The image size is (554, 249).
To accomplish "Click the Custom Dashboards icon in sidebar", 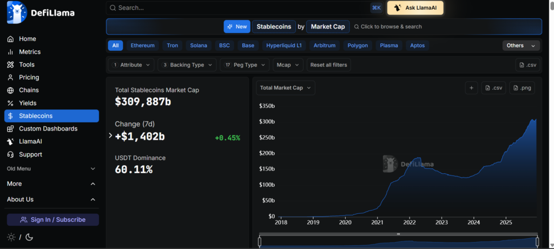I will click(10, 129).
